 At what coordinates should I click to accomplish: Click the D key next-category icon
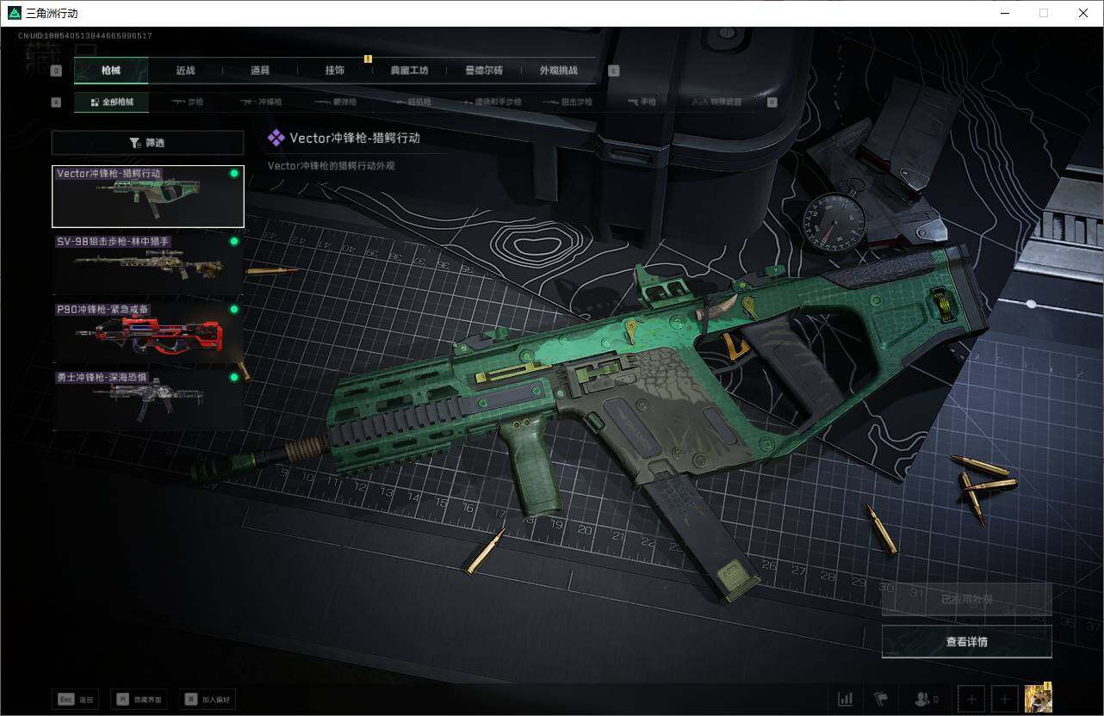(x=772, y=102)
